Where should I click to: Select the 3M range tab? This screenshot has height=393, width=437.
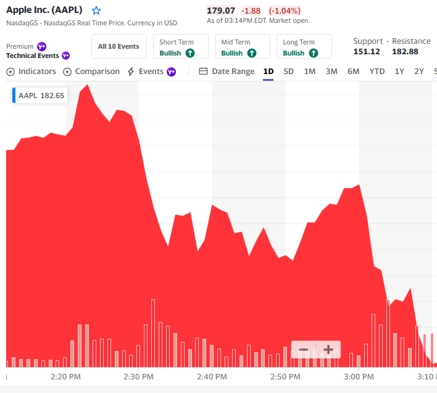tap(331, 72)
